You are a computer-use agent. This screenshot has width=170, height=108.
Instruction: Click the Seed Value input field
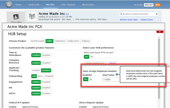(x=110, y=79)
